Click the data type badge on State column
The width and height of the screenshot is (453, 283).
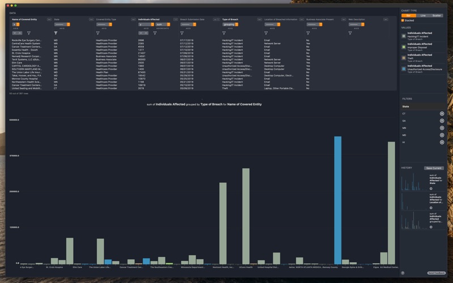click(x=91, y=19)
